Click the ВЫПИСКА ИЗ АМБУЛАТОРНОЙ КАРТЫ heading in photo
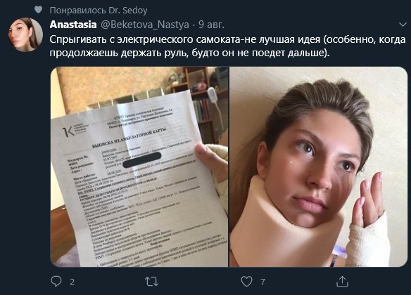Screen dimensions: 411x295 click(x=129, y=138)
